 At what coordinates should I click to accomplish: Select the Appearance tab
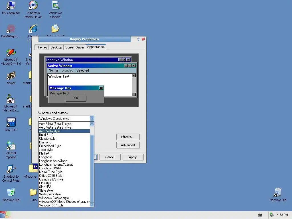[x=96, y=47]
